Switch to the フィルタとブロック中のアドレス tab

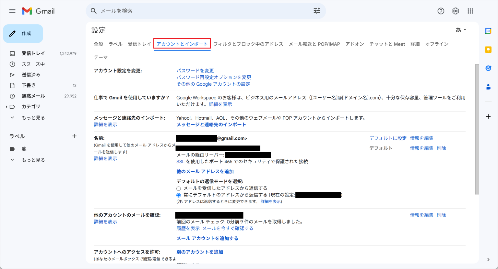[248, 44]
